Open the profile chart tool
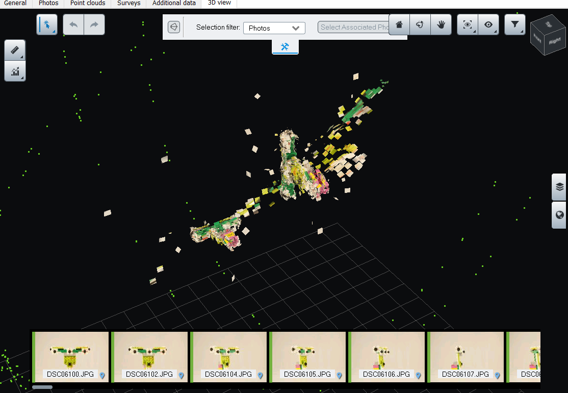The height and width of the screenshot is (393, 568). point(15,71)
